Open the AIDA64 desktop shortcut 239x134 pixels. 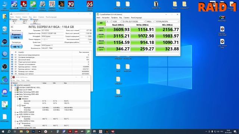(x=90, y=6)
